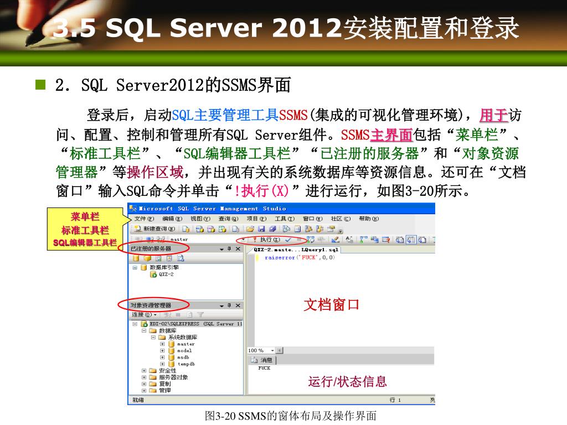567x425 pixels.
Task: Expand the model database node
Action: [x=162, y=350]
